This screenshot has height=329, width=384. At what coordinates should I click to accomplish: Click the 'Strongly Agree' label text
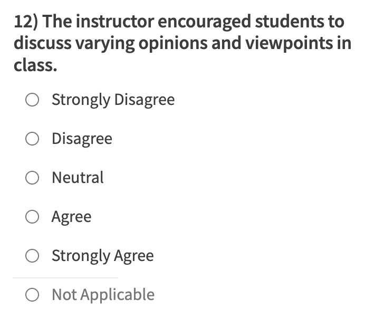click(102, 256)
